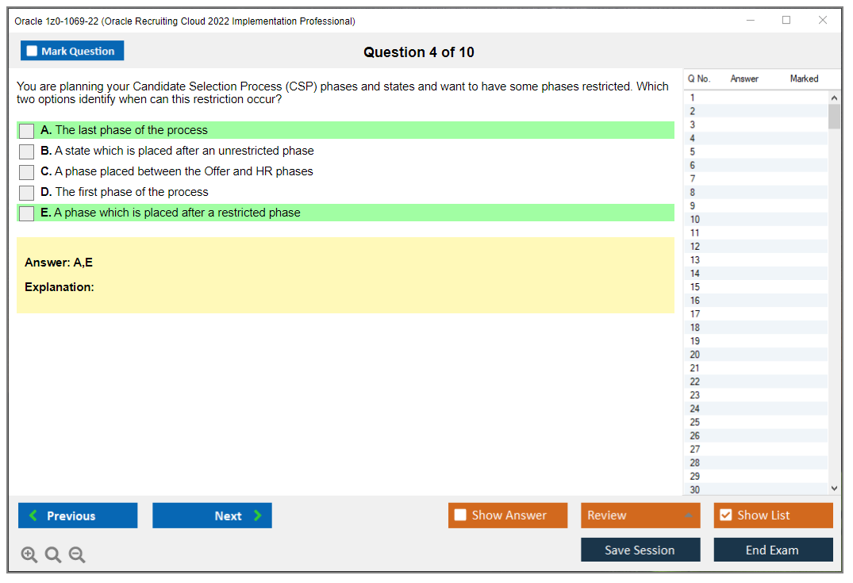The width and height of the screenshot is (853, 583).
Task: Click the zoom-out magnifier icon
Action: pyautogui.click(x=77, y=554)
